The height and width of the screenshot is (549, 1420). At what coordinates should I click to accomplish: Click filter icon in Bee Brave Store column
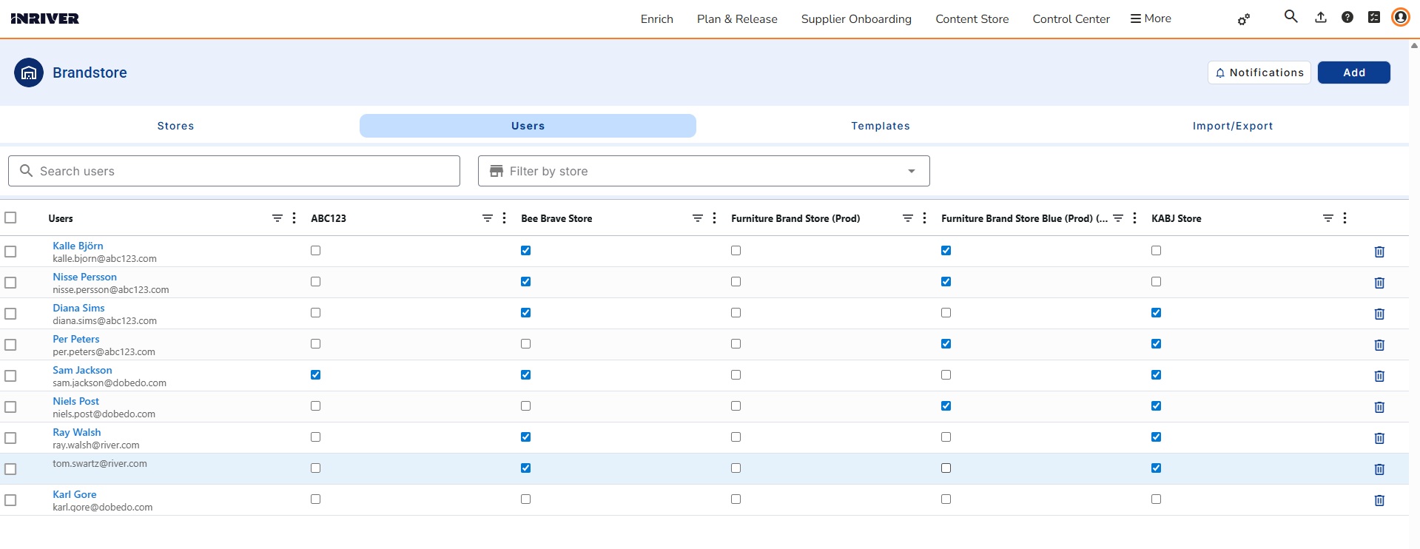click(698, 218)
